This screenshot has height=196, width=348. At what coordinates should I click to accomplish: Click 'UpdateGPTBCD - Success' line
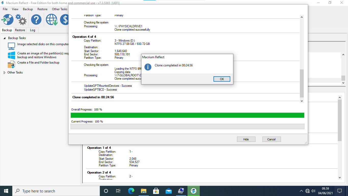tap(100, 90)
